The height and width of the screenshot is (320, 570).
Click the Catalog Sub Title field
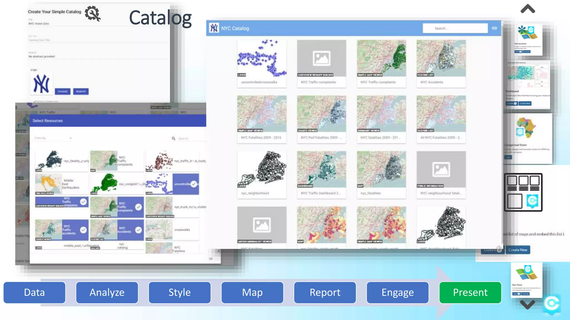pos(99,40)
